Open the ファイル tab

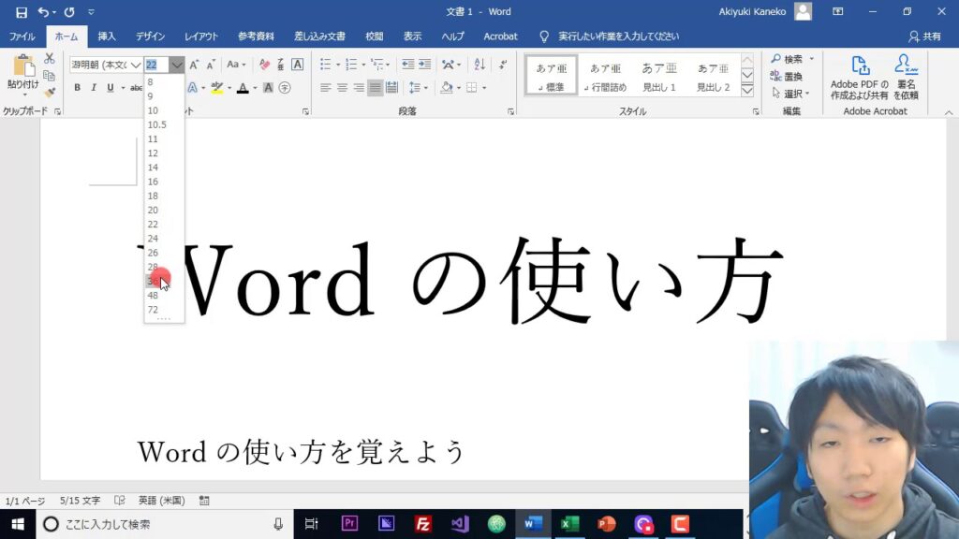(x=22, y=36)
